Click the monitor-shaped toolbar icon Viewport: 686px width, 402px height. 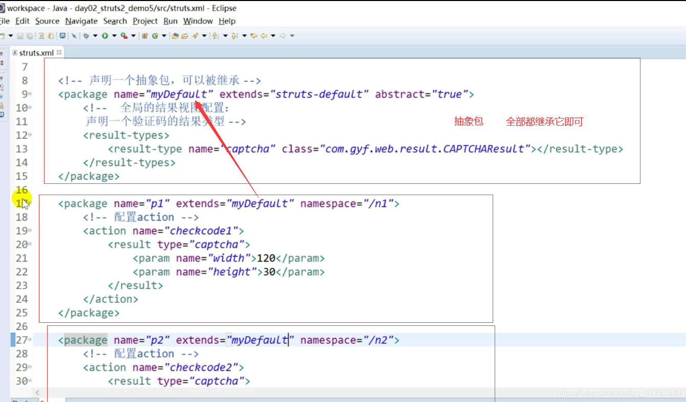click(62, 36)
